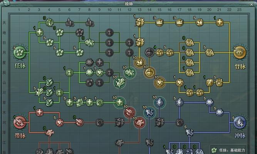257x154 pixels.
Task: Close the 经脉 window
Action: click(x=252, y=5)
